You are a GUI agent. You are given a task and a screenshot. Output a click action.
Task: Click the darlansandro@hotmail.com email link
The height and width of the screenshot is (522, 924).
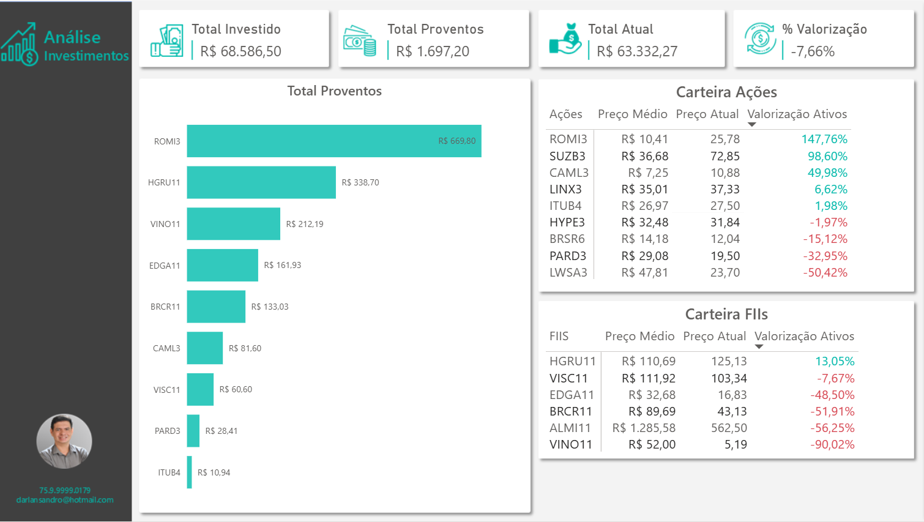pos(64,499)
